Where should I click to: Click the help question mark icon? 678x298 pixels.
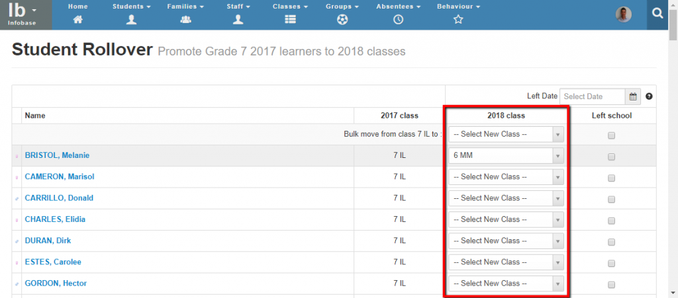point(649,96)
